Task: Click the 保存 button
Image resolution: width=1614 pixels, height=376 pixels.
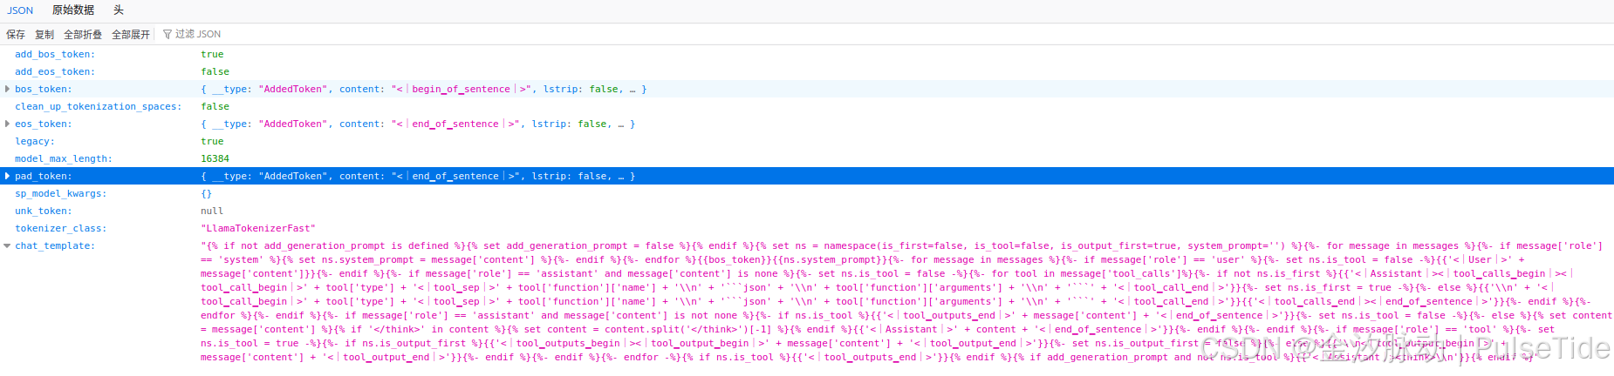Action: (16, 34)
